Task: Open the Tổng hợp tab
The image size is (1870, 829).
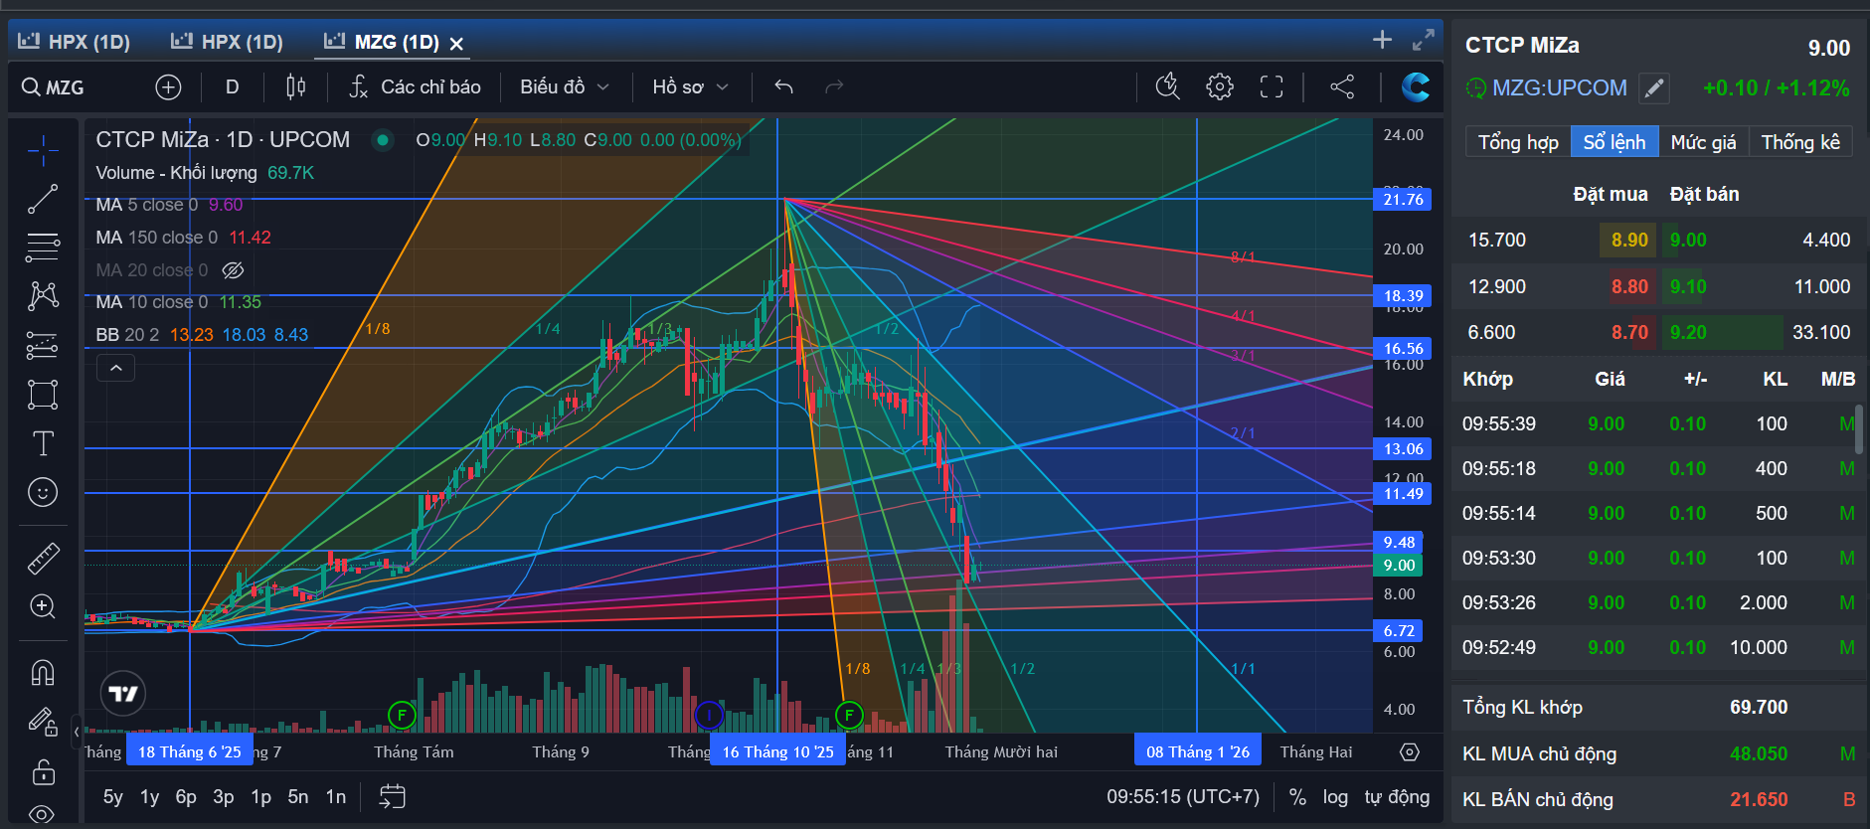Action: [x=1518, y=142]
